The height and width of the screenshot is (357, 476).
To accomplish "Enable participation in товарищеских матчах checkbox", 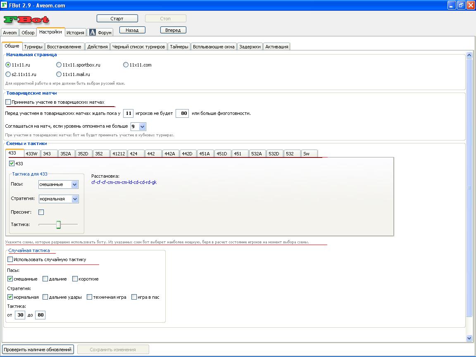I will point(8,102).
